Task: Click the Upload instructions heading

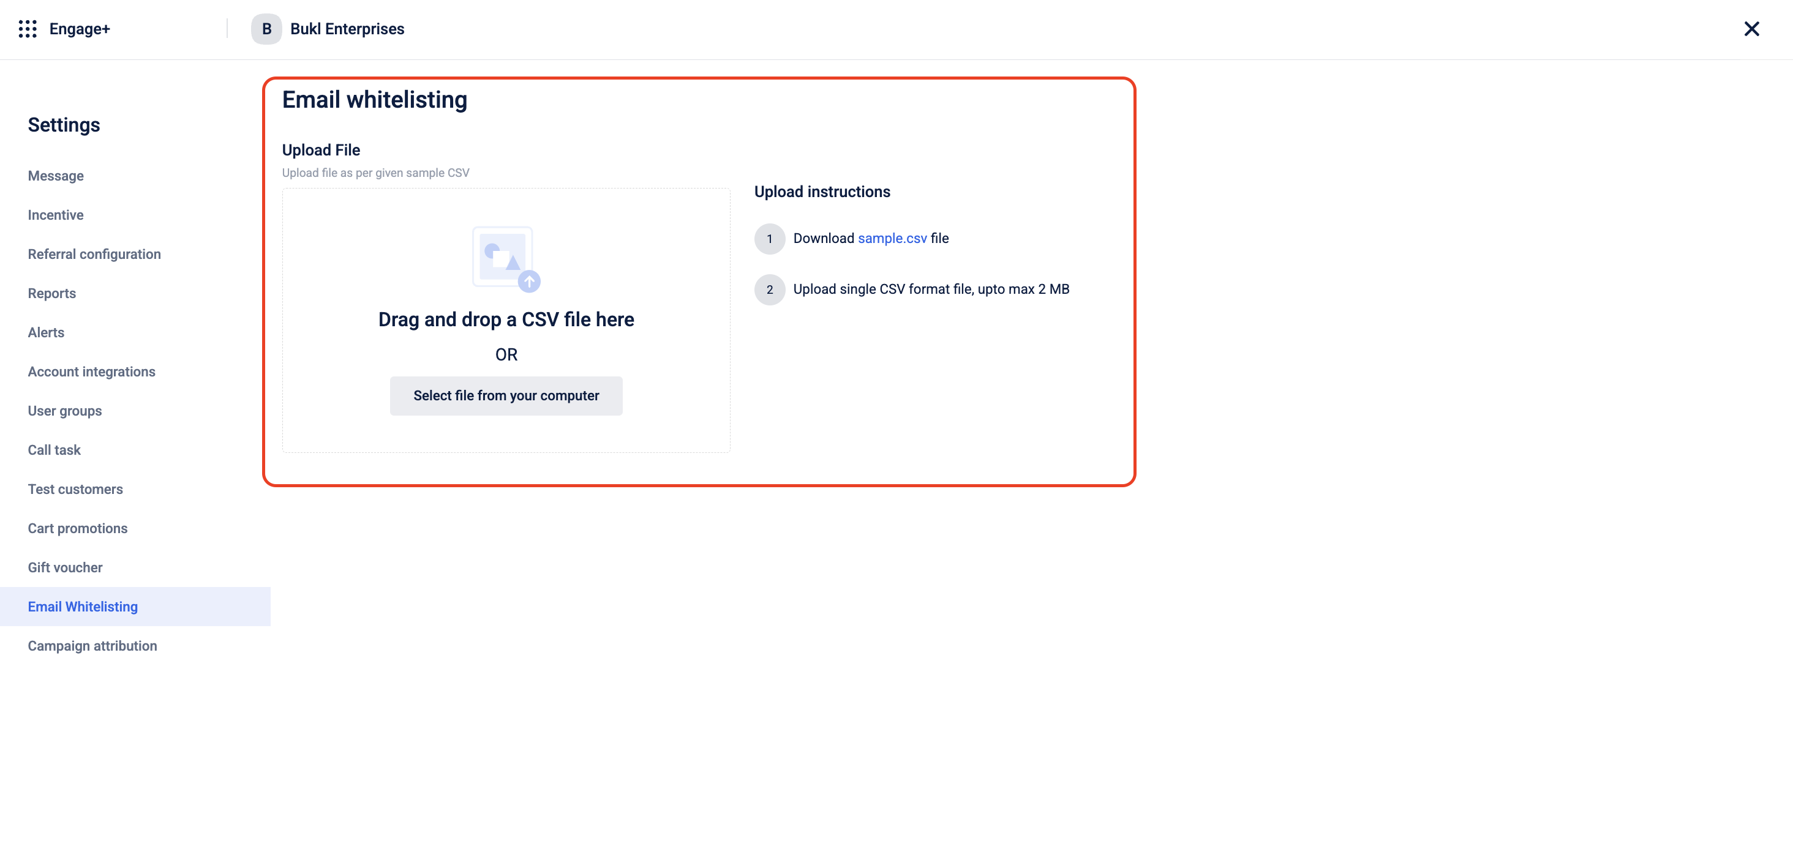Action: (x=822, y=192)
